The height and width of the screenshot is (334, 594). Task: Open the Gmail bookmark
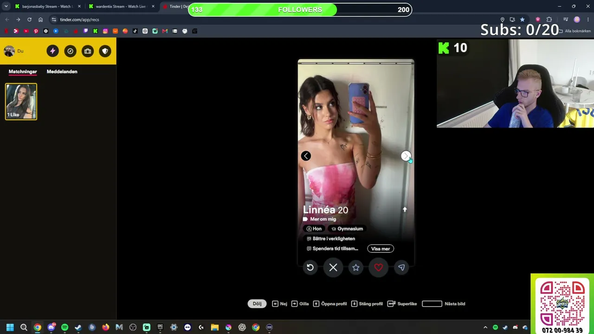pyautogui.click(x=165, y=31)
